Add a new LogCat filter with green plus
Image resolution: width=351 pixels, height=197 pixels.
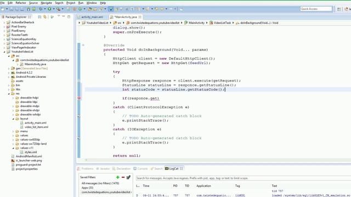[118, 177]
